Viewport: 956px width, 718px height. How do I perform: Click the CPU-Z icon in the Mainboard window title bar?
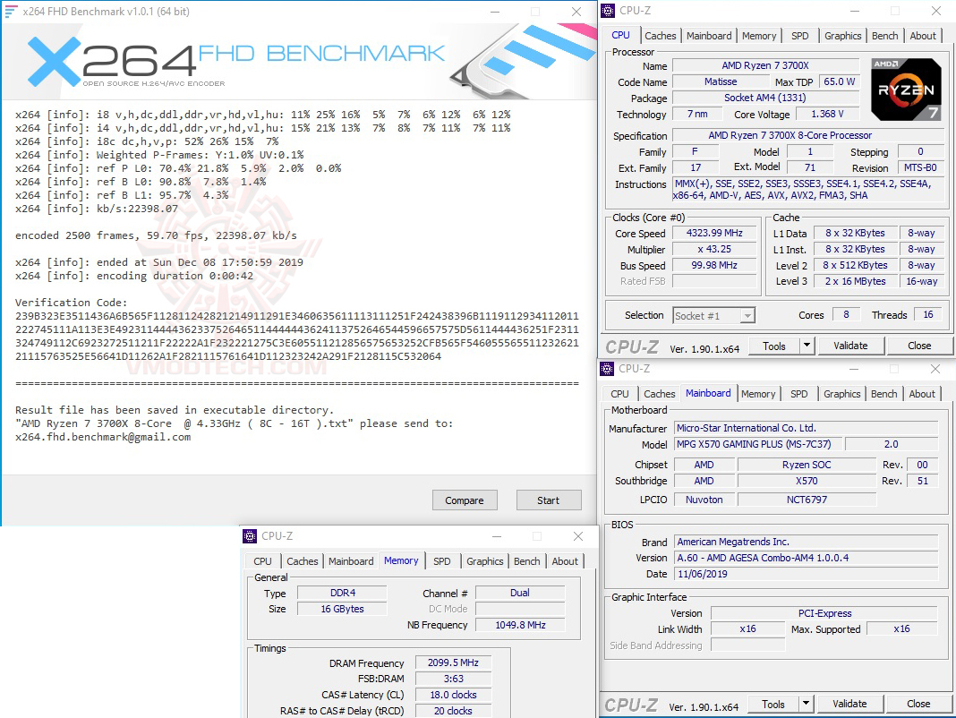(x=607, y=369)
